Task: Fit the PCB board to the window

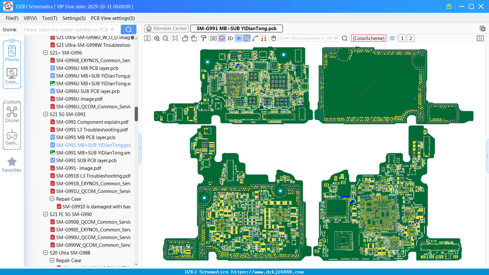Action: [x=175, y=38]
